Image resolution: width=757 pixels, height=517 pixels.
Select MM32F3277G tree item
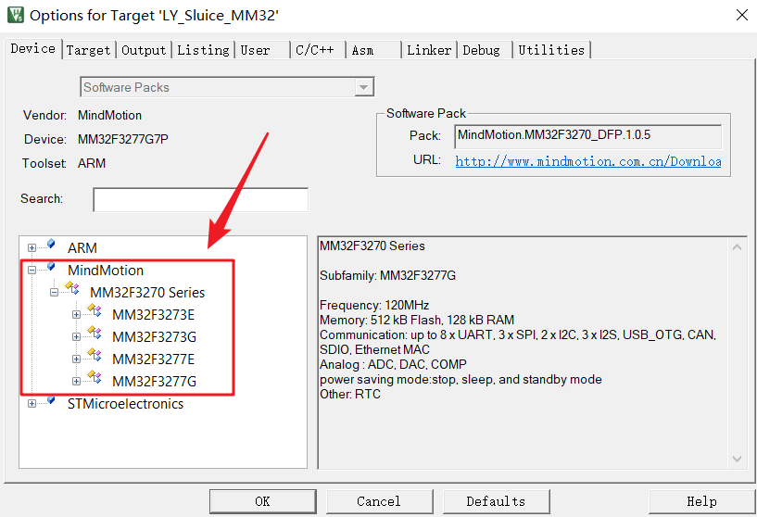click(154, 382)
